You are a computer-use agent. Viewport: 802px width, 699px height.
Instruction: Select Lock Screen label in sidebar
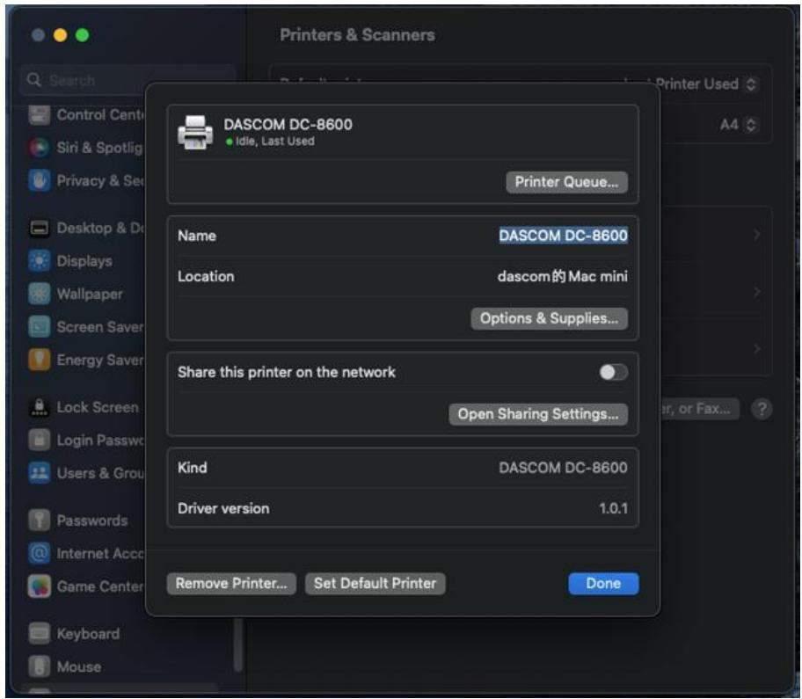tap(98, 408)
